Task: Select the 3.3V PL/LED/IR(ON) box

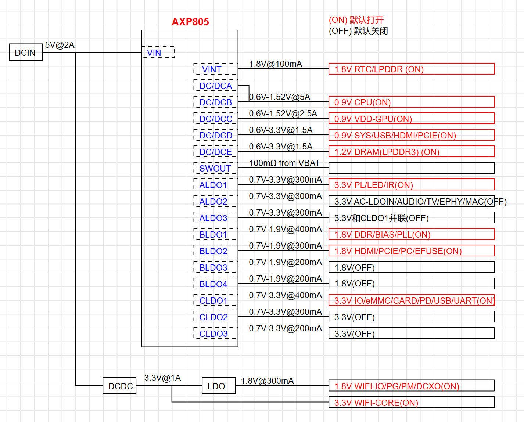Action: 411,185
